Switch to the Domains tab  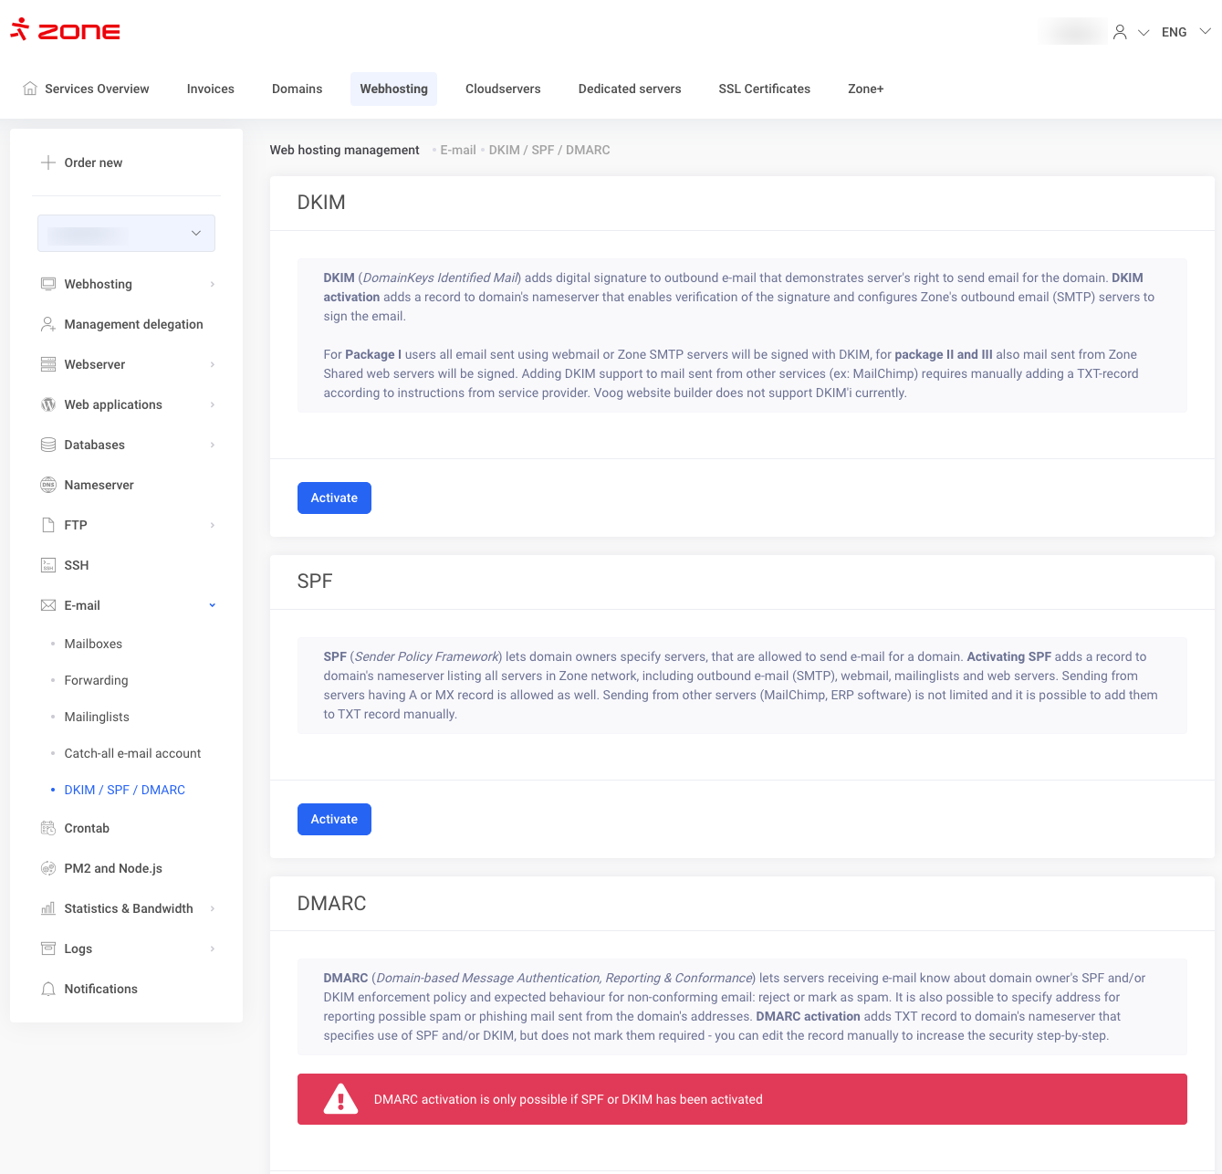tap(297, 89)
